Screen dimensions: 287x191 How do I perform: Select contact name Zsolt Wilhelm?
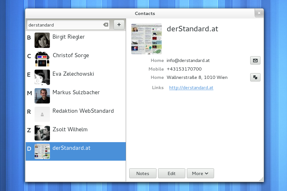(x=70, y=129)
